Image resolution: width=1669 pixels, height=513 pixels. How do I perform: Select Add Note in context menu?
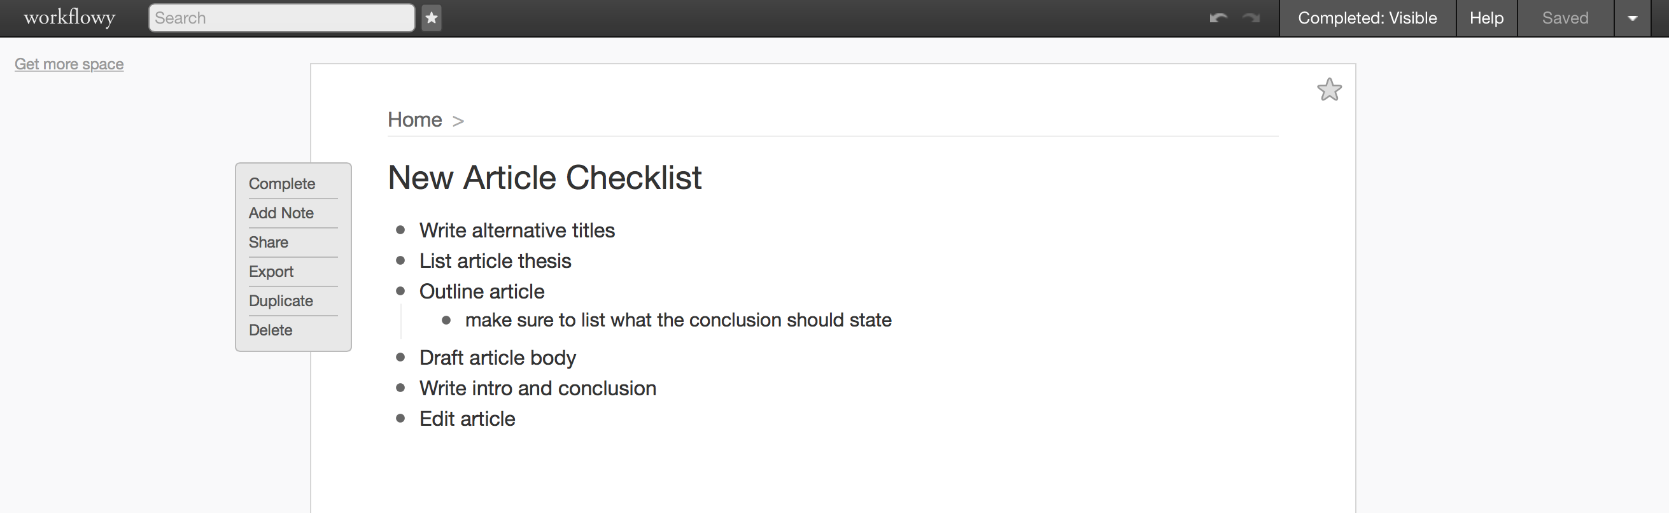pos(281,213)
